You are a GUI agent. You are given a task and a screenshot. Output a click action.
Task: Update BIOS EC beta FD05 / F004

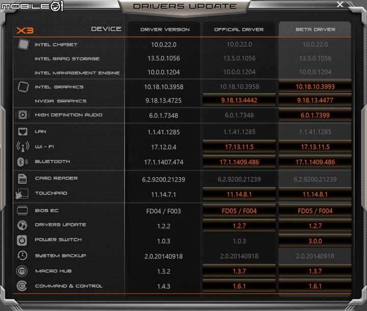315,211
